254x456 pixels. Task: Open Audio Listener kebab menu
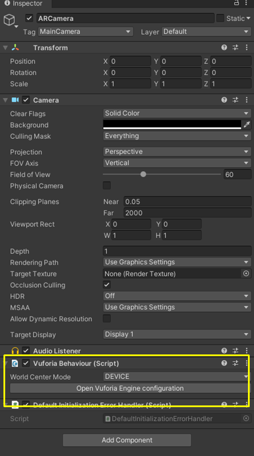tap(246, 351)
